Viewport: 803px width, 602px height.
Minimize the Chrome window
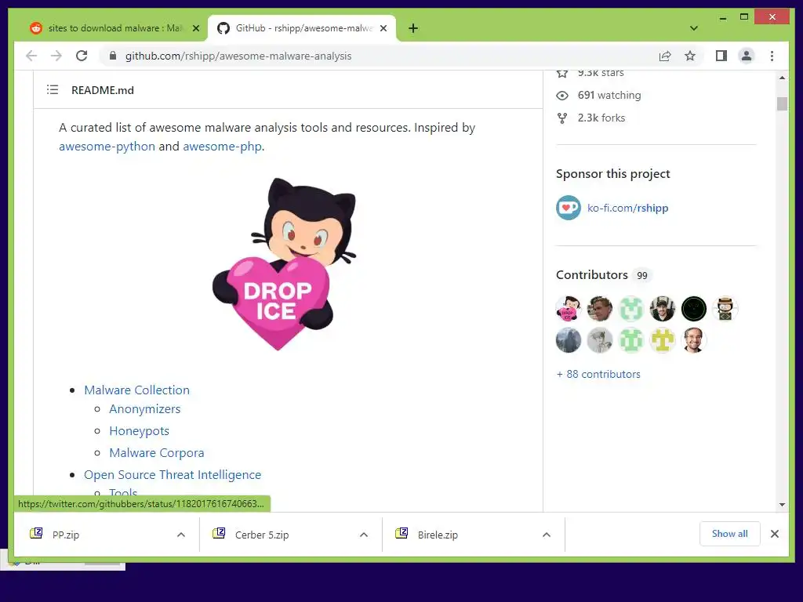click(x=722, y=17)
